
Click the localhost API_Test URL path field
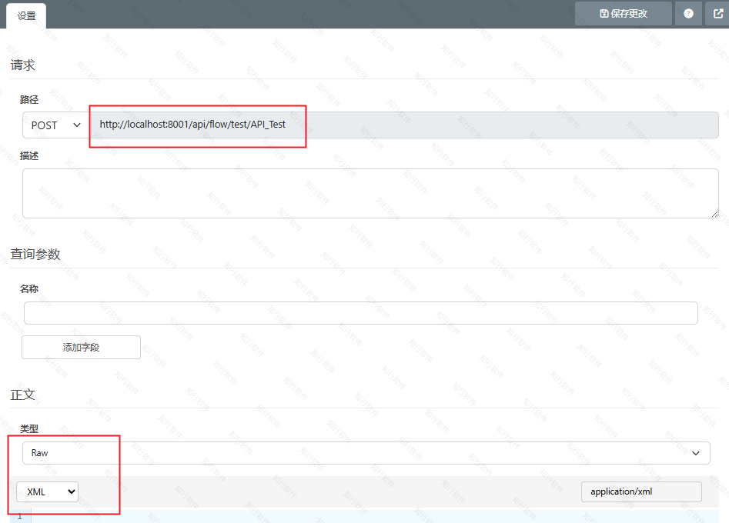click(404, 125)
